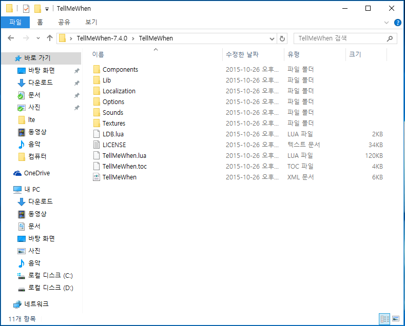This screenshot has width=405, height=326.
Task: Open pinned 사진 under quick access
Action: tap(34, 107)
